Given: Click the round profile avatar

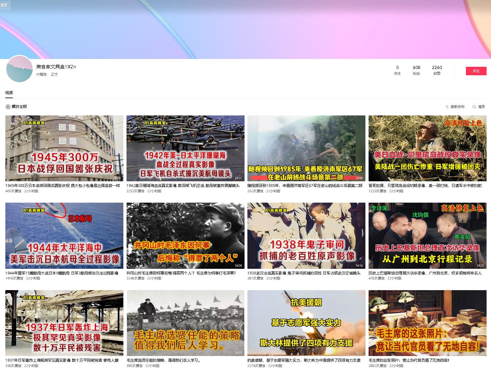Looking at the screenshot, I should [19, 69].
